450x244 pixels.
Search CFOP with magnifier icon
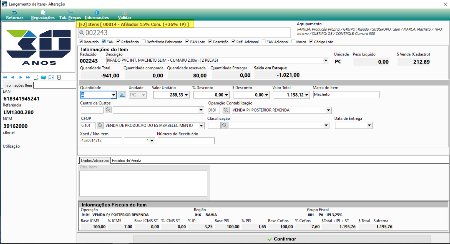coord(100,125)
